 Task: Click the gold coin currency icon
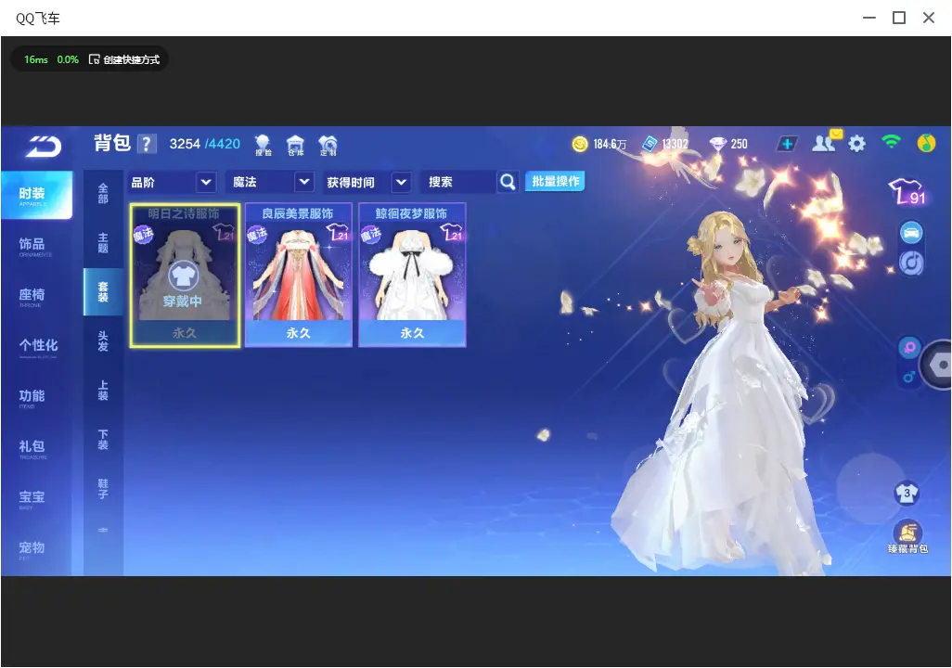click(580, 144)
